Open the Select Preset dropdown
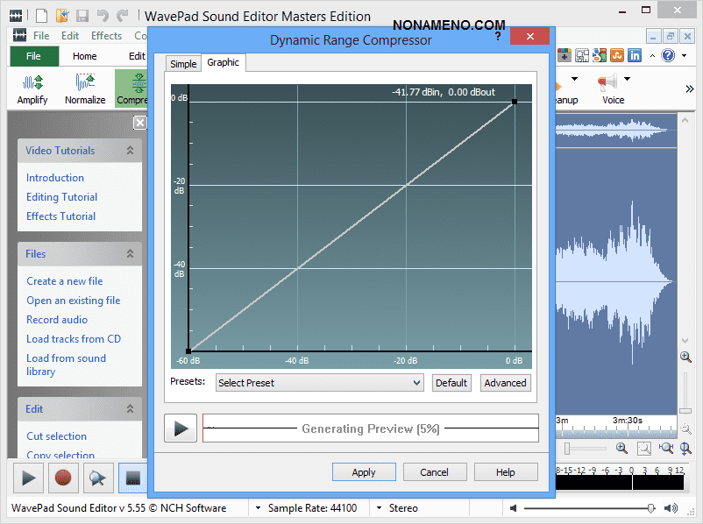Viewport: 703px width, 524px height. [x=320, y=383]
